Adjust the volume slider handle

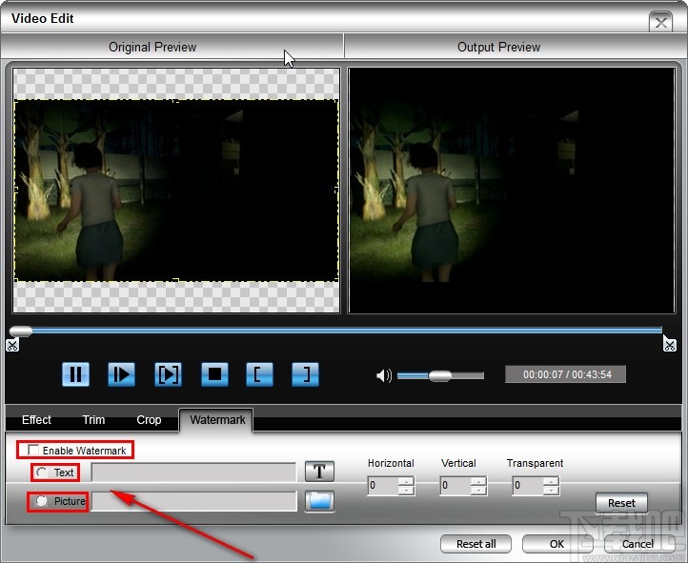coord(439,375)
